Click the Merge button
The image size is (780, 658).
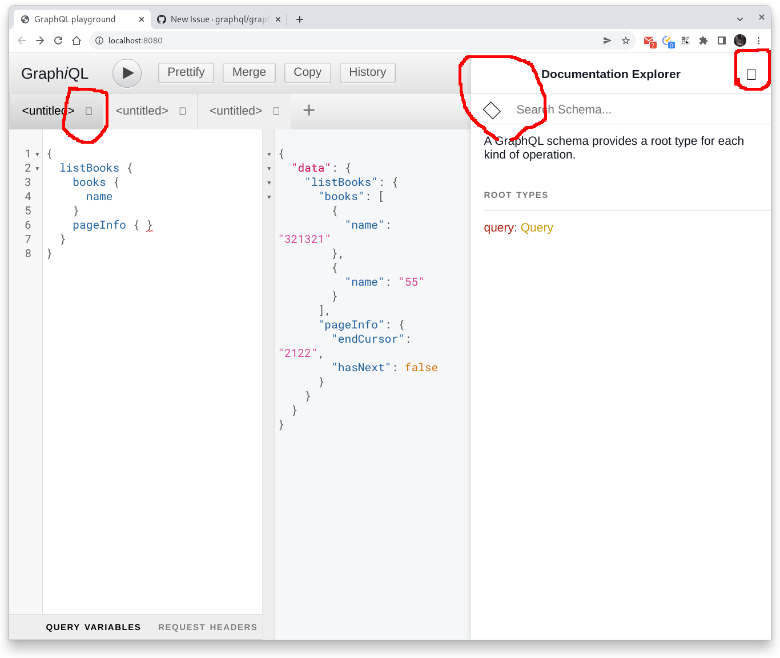(x=249, y=72)
